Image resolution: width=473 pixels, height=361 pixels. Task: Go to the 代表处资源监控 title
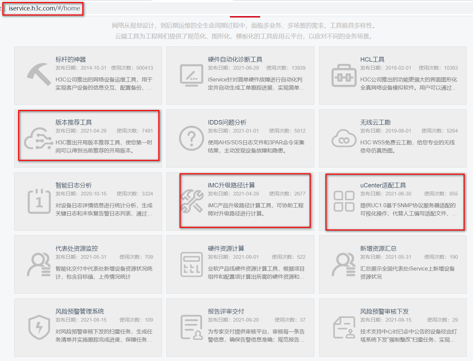click(77, 249)
